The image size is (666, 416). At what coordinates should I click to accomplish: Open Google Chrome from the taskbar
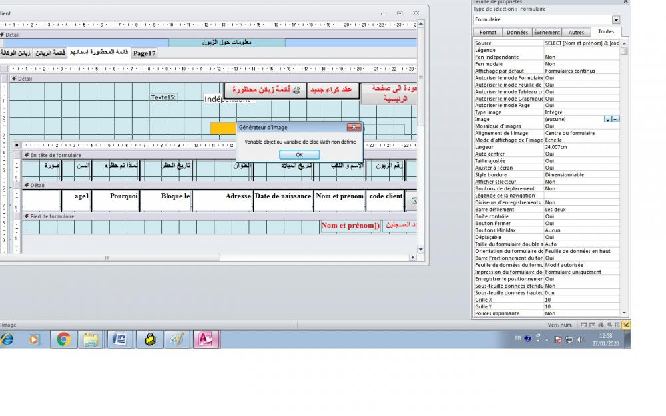[64, 339]
